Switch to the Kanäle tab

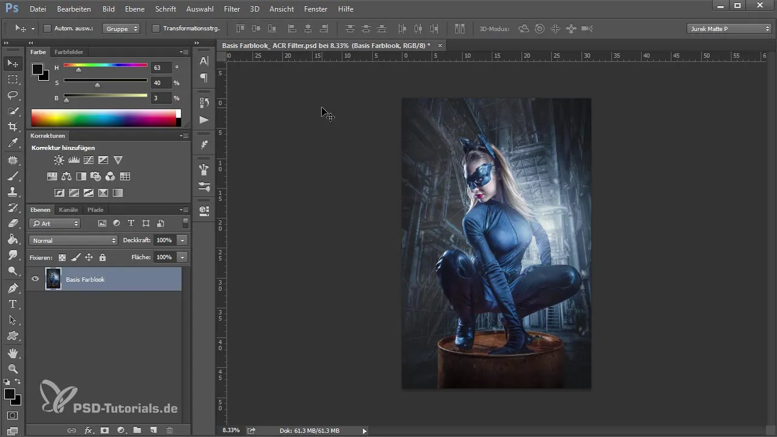69,210
